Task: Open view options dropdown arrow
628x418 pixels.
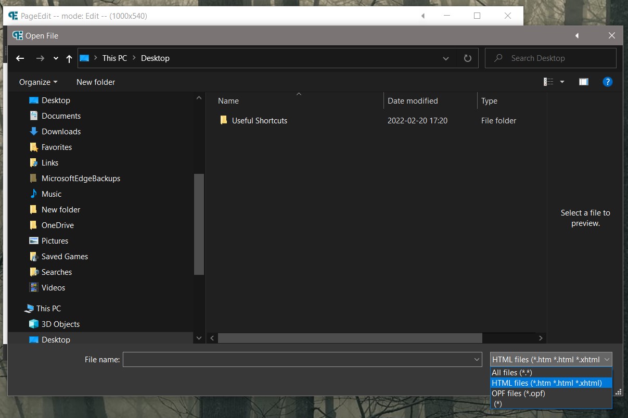Action: [562, 82]
